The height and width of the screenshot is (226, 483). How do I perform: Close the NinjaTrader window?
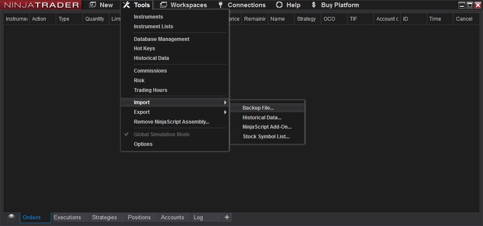click(x=478, y=5)
